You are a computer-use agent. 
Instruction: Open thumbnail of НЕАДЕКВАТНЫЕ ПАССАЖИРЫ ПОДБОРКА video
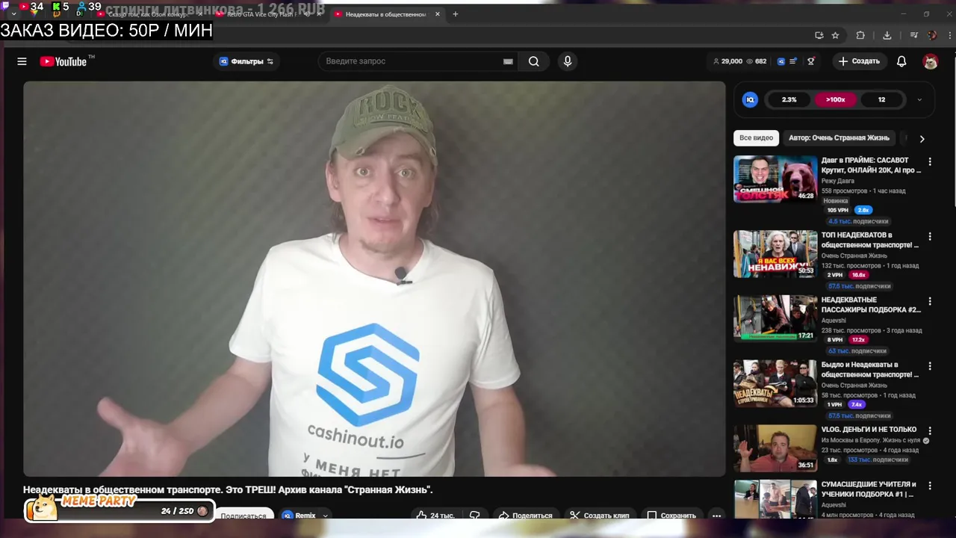click(x=775, y=318)
